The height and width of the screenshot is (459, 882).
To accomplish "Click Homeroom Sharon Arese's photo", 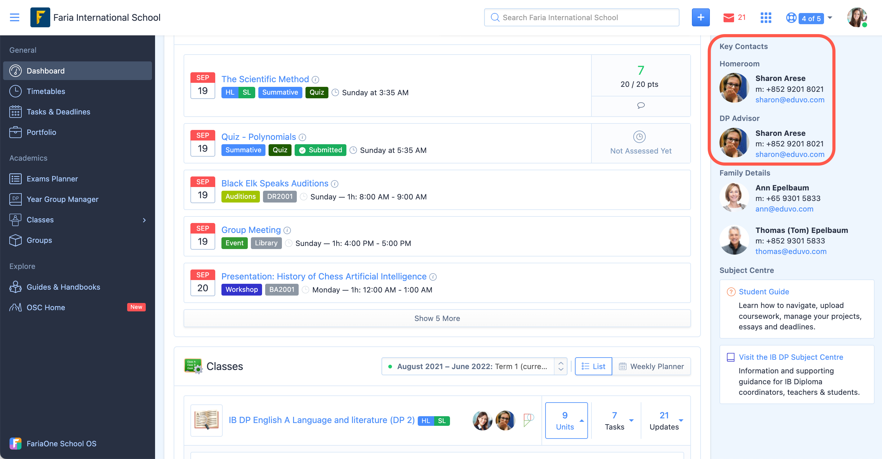I will [x=734, y=88].
